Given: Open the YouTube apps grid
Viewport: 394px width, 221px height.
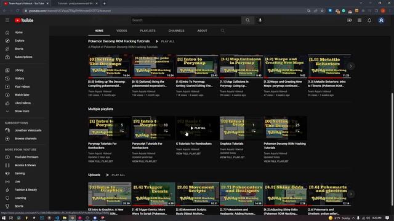Looking at the screenshot, I should (360, 20).
